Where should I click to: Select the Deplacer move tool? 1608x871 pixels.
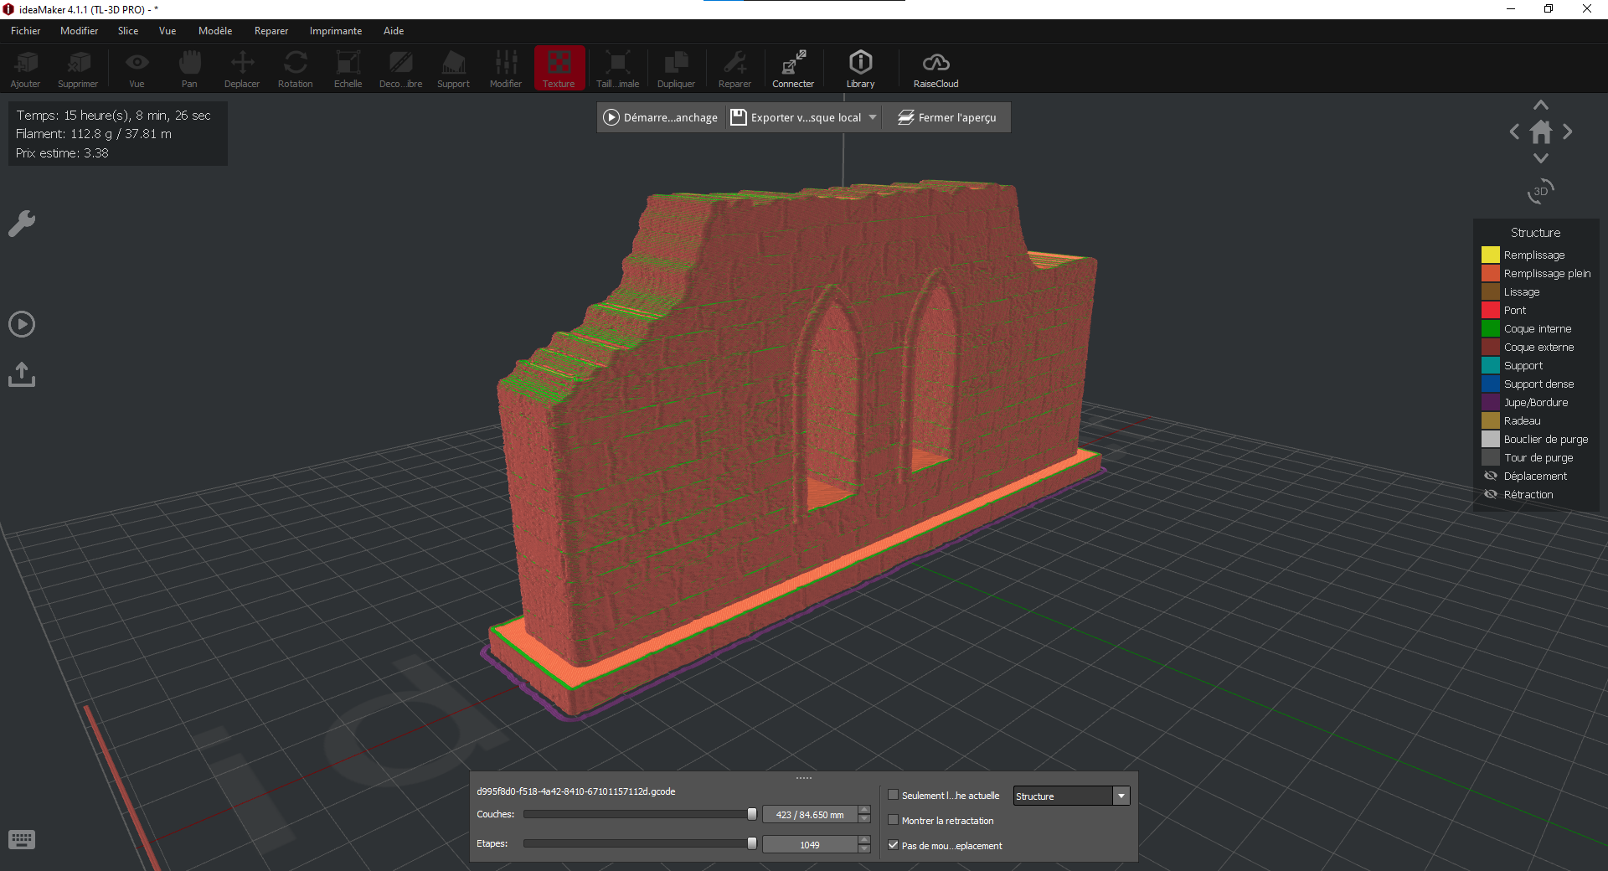(242, 69)
